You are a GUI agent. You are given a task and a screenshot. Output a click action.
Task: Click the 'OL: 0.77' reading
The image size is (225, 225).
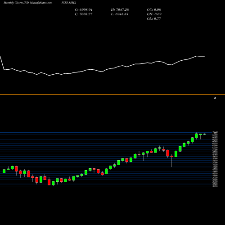[x=154, y=19]
